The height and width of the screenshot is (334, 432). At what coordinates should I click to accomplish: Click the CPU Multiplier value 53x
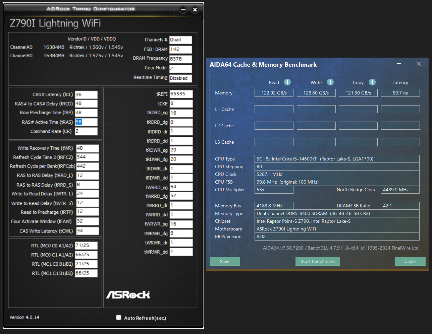point(274,190)
